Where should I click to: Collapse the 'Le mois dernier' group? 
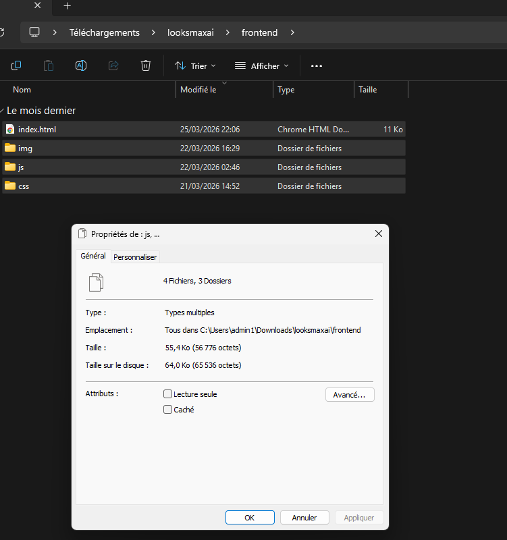tap(3, 111)
